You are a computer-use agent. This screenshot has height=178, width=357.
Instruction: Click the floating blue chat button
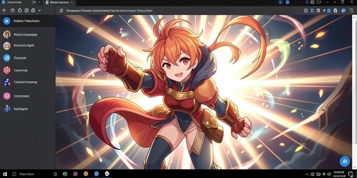pos(344,161)
